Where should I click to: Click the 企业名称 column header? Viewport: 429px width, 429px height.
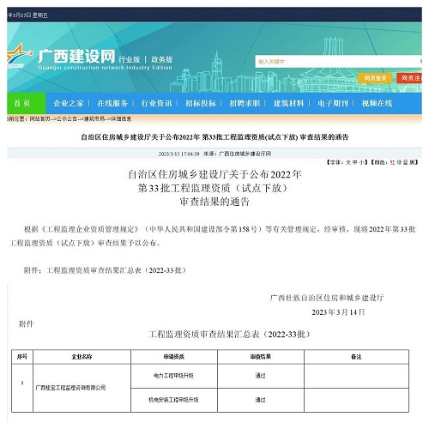[x=82, y=357]
